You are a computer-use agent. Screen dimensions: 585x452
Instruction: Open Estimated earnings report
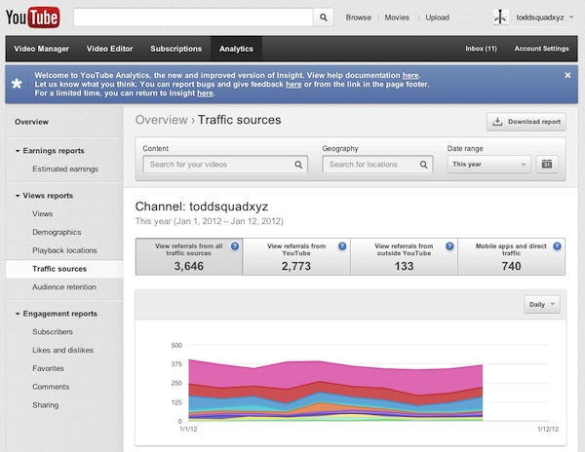65,169
